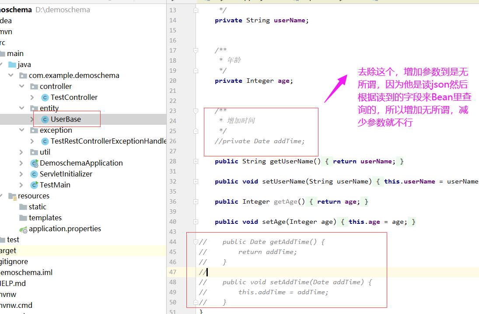Collapse the entity package node
This screenshot has height=314, width=479.
tap(21, 108)
